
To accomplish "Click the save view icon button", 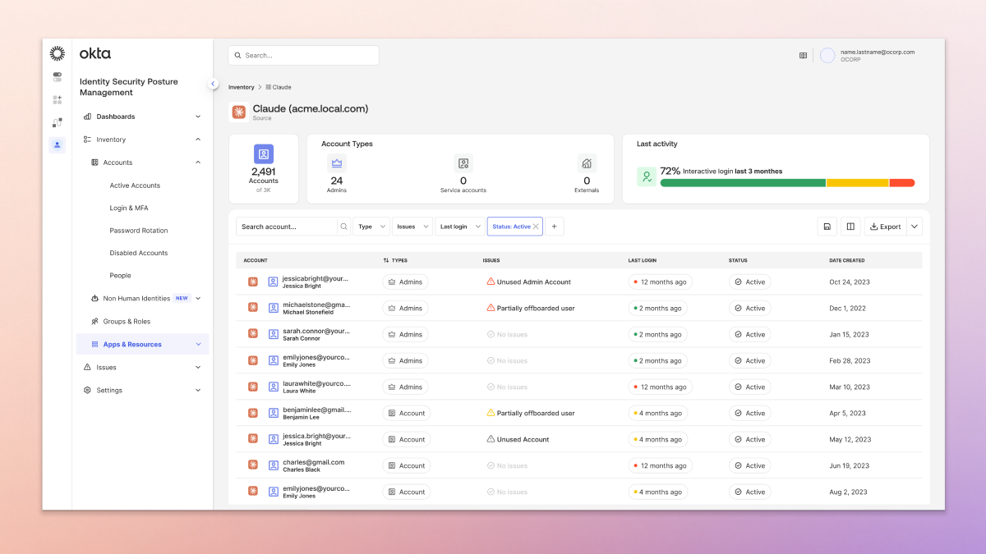I will pyautogui.click(x=827, y=227).
